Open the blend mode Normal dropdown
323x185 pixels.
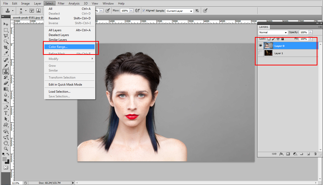[273, 32]
